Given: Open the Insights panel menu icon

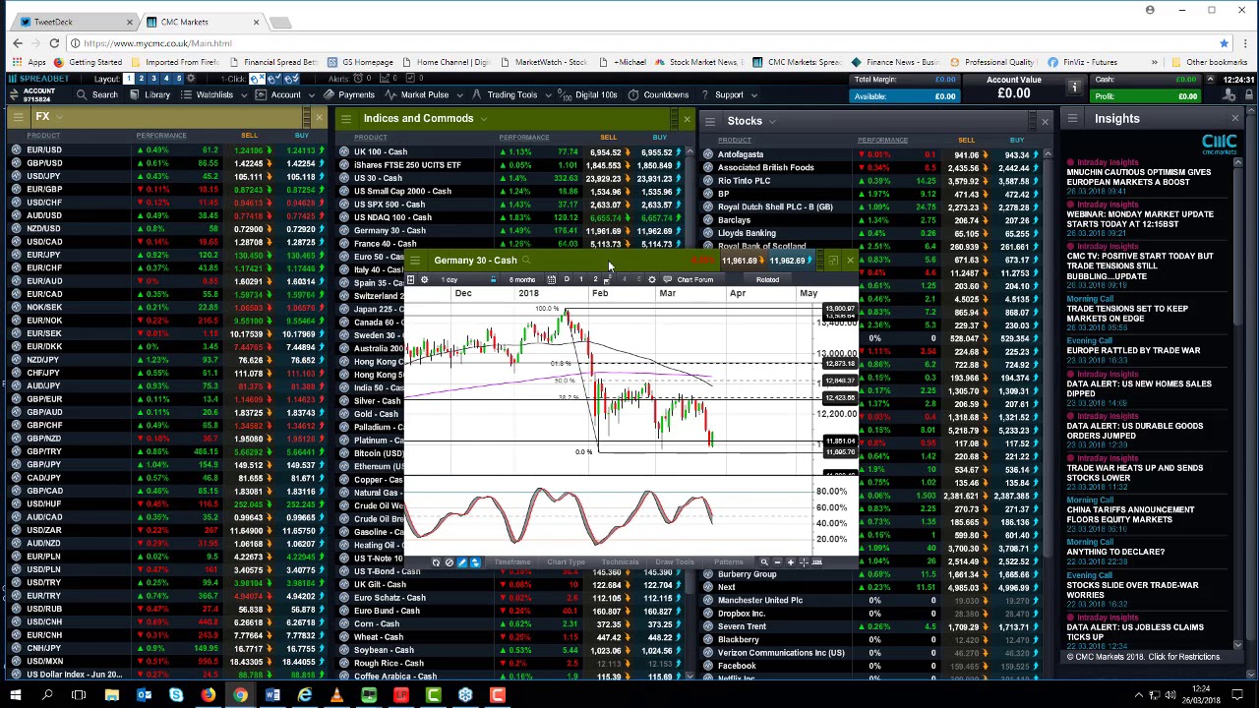Looking at the screenshot, I should (x=1072, y=119).
